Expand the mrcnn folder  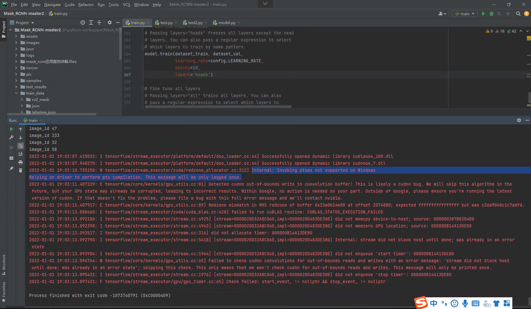click(x=16, y=68)
